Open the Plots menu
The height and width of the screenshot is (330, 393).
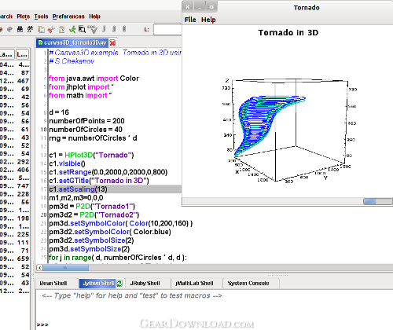24,16
